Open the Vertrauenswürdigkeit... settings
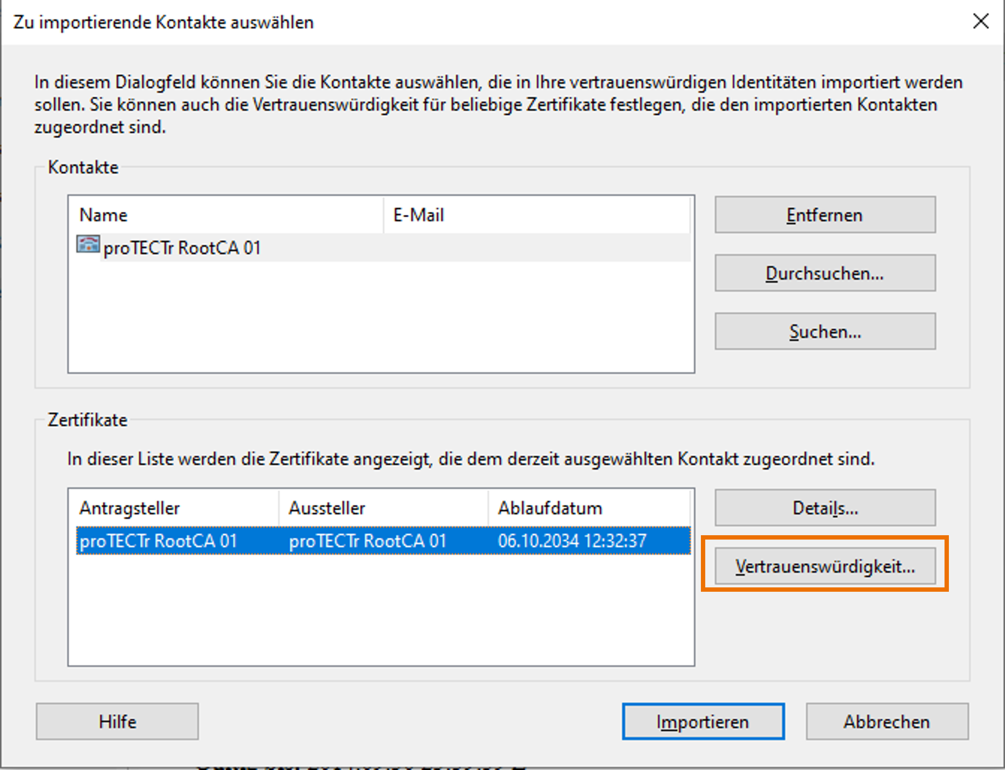The height and width of the screenshot is (770, 1005). click(824, 567)
